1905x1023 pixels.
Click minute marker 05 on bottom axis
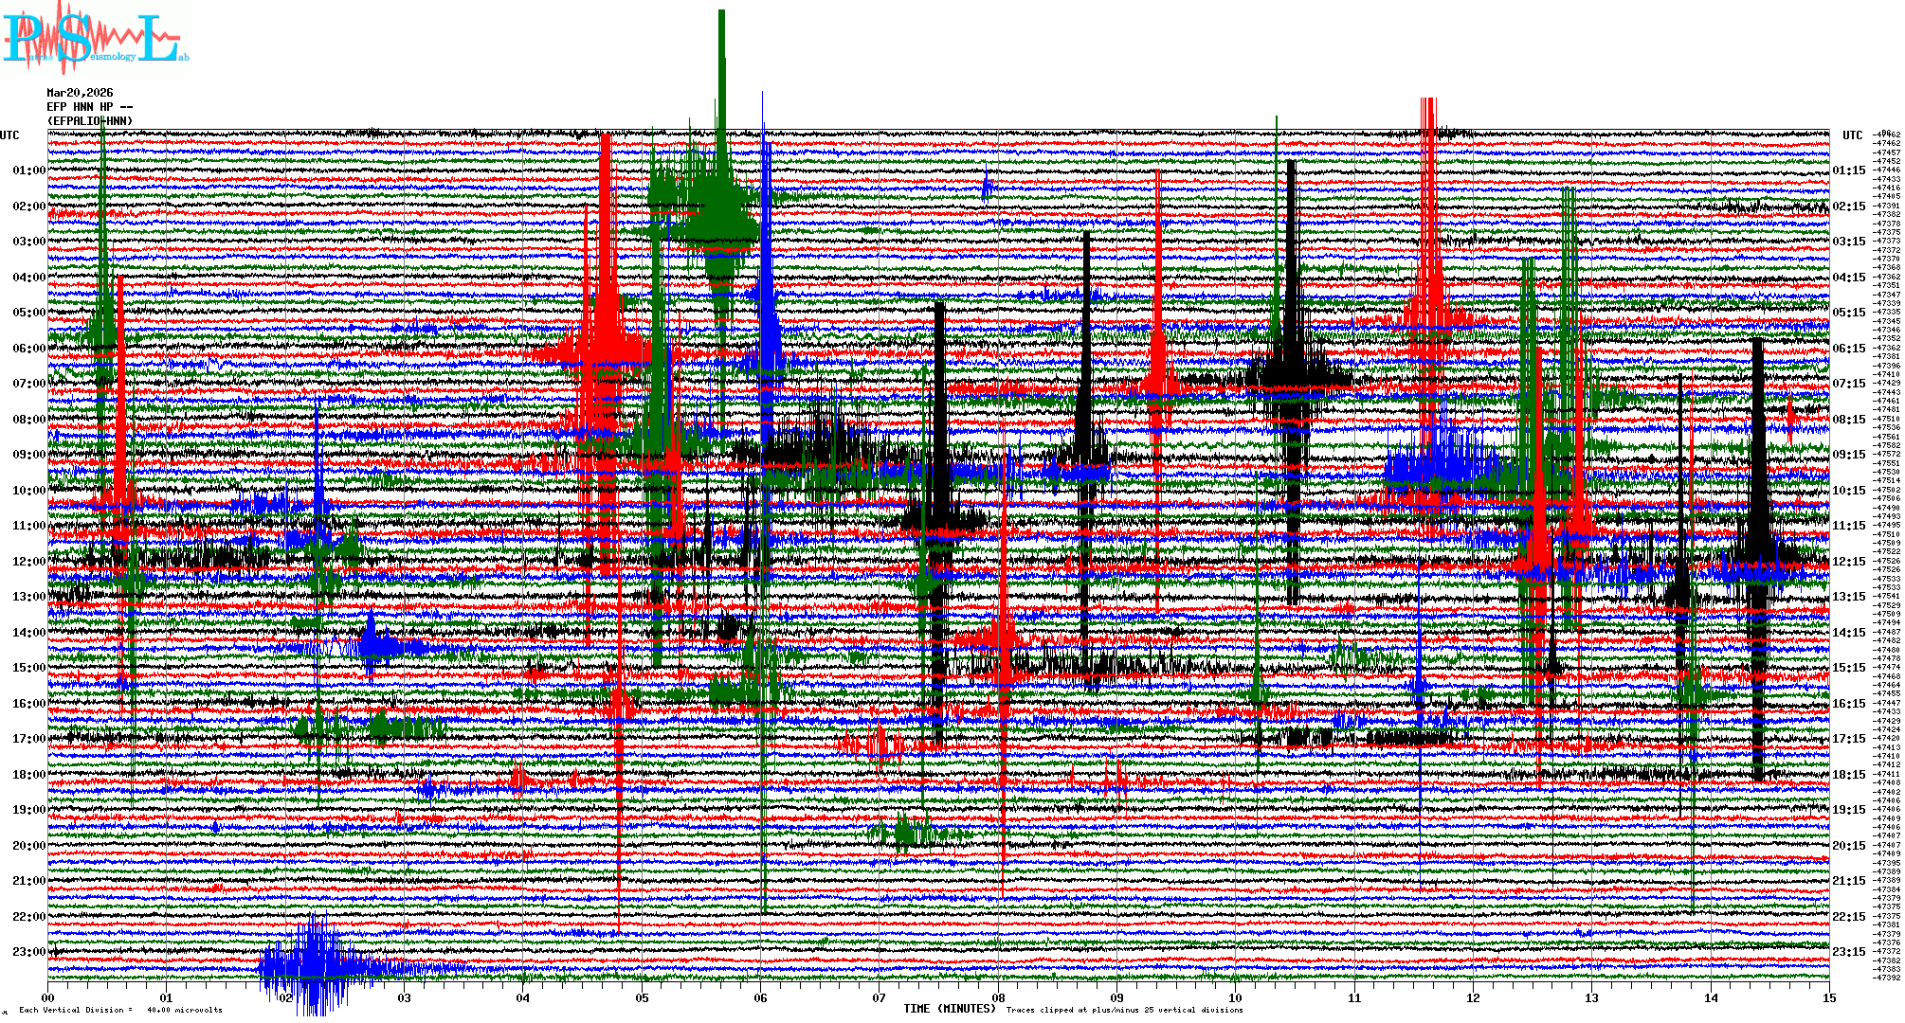(642, 997)
